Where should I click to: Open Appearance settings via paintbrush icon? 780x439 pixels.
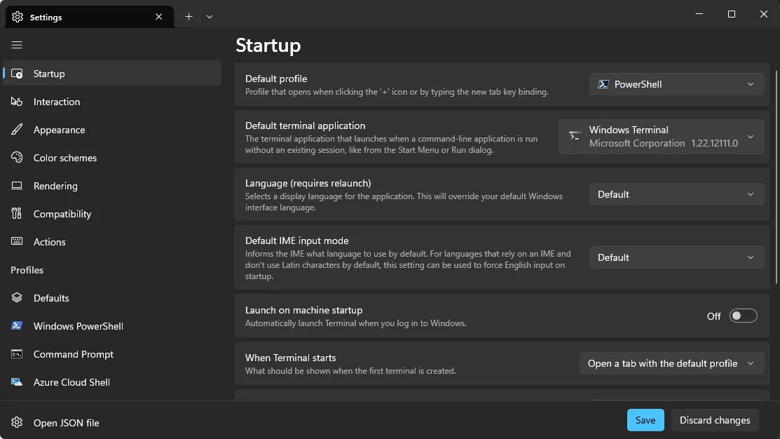click(17, 130)
